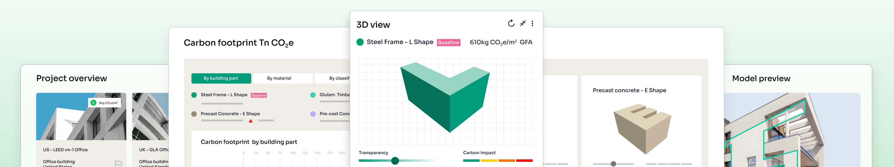Image resolution: width=894 pixels, height=167 pixels.
Task: Click the green dot beside Steel Frame in 3D view
Action: [x=360, y=42]
